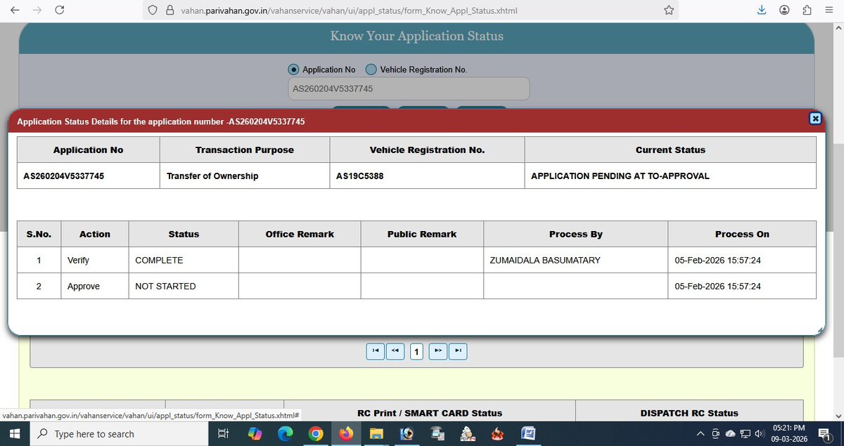The width and height of the screenshot is (844, 446).
Task: Go back in browser history
Action: click(15, 11)
